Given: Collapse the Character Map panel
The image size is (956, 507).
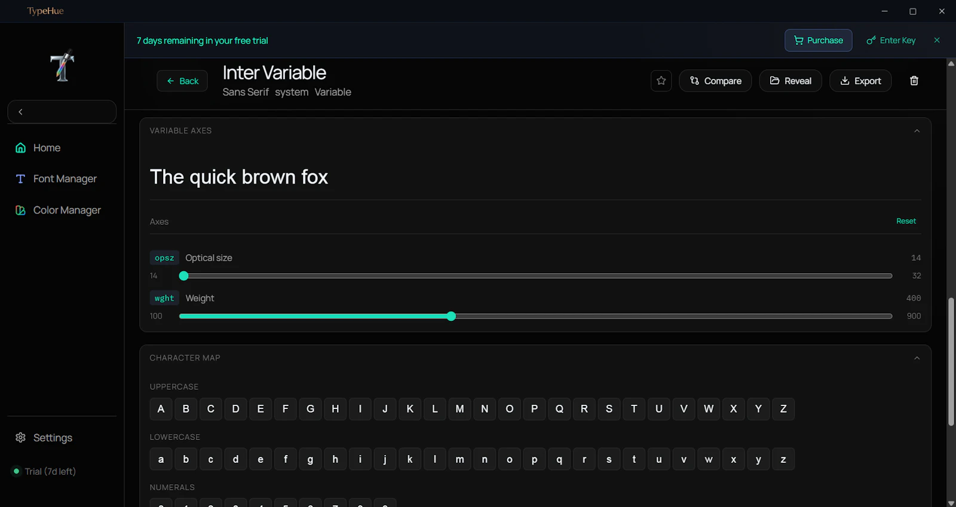Looking at the screenshot, I should tap(917, 358).
